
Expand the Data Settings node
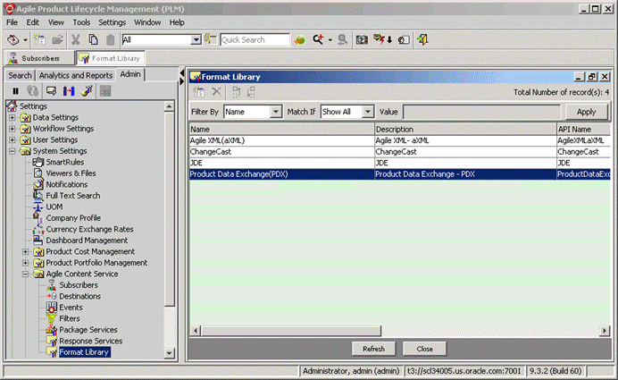pos(13,118)
